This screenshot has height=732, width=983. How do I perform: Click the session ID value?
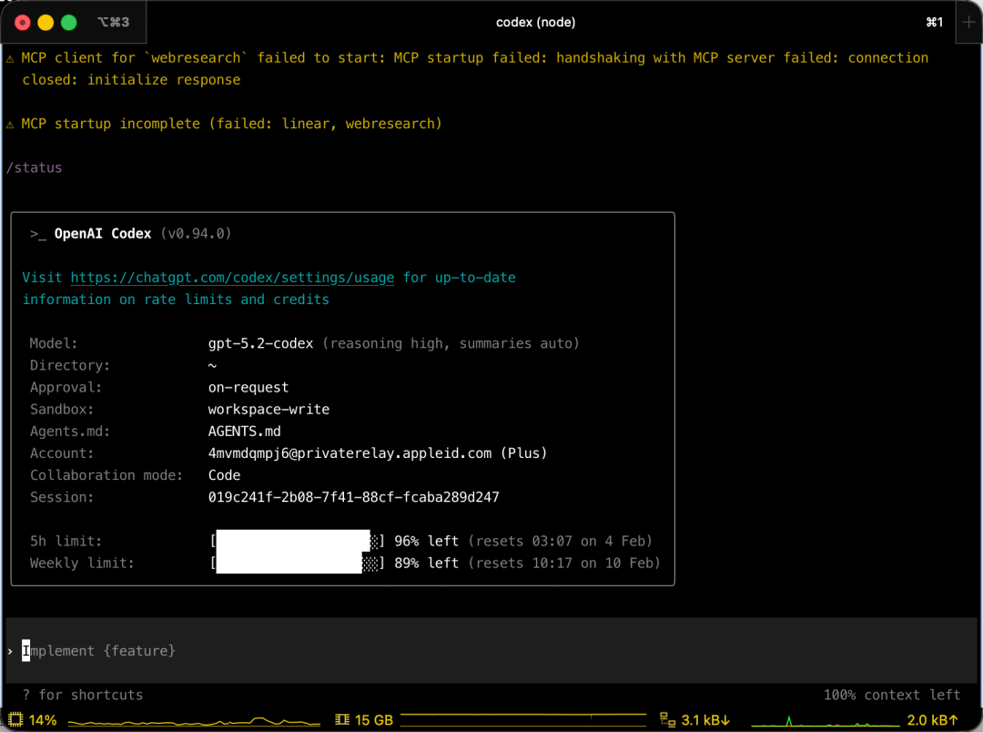coord(353,497)
